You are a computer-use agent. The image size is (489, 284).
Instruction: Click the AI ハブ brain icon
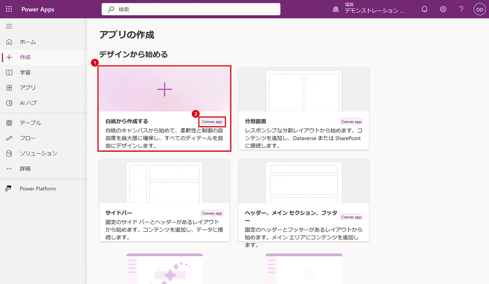point(9,103)
